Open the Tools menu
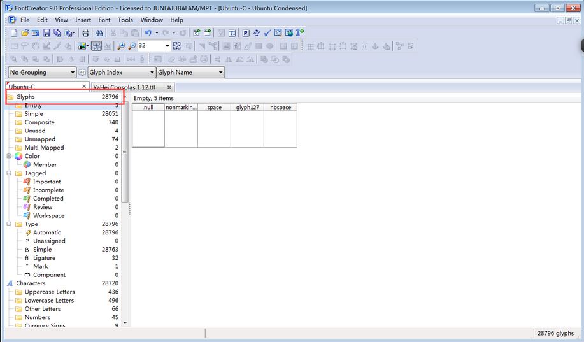Image resolution: width=584 pixels, height=342 pixels. [125, 20]
